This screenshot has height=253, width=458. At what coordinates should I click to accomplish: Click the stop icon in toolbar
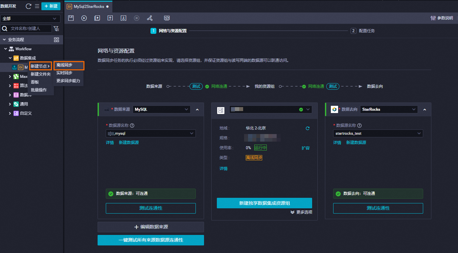pos(137,18)
